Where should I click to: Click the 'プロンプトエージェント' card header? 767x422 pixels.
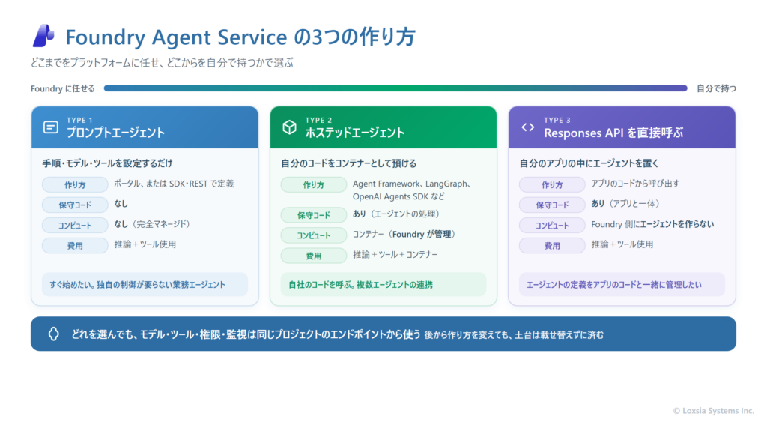pos(145,127)
